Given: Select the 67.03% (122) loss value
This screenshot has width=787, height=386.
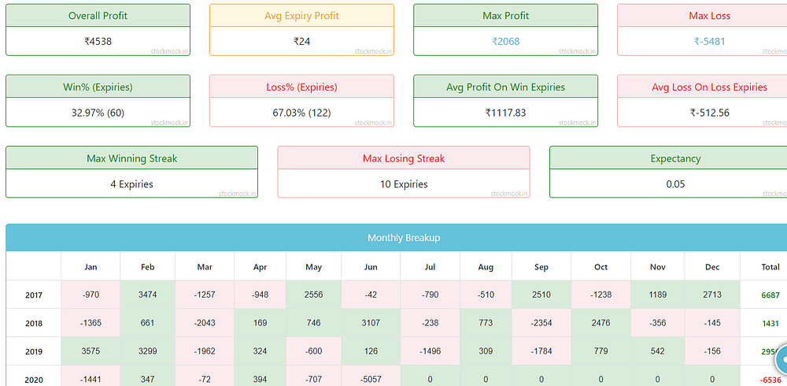Looking at the screenshot, I should click(301, 113).
